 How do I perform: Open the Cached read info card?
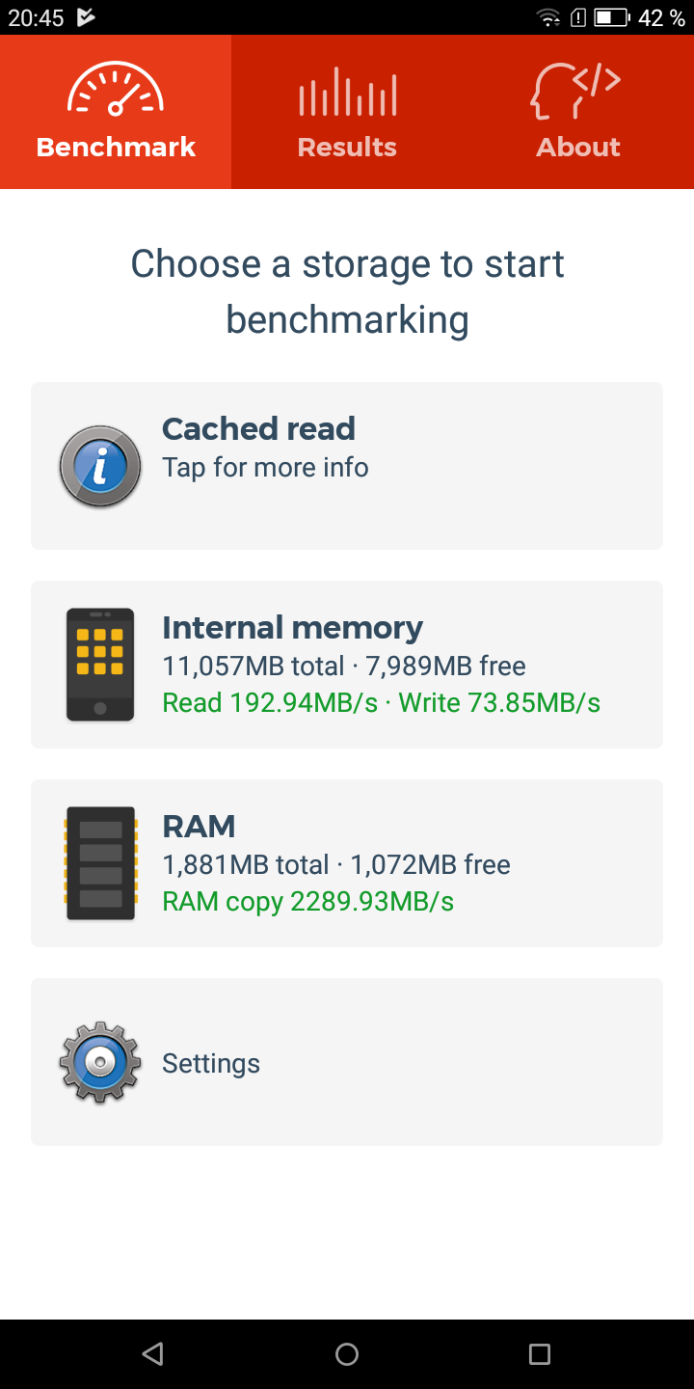tap(347, 466)
